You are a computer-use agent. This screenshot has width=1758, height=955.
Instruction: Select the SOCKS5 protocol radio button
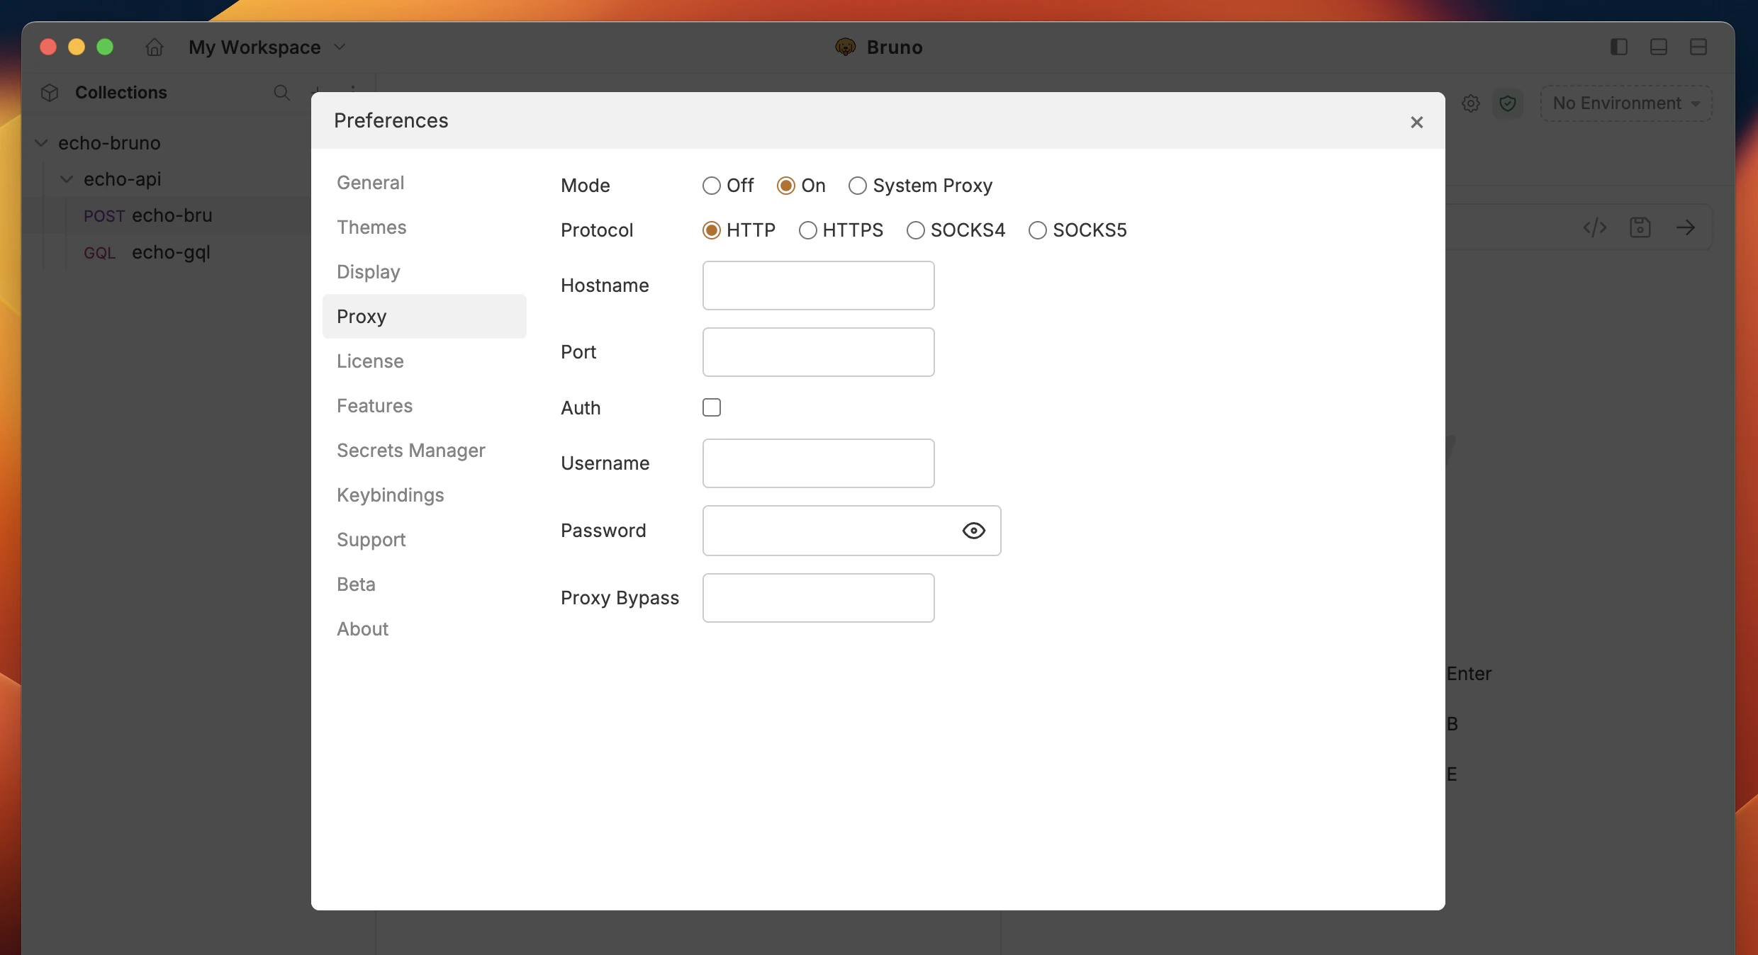(x=1038, y=230)
